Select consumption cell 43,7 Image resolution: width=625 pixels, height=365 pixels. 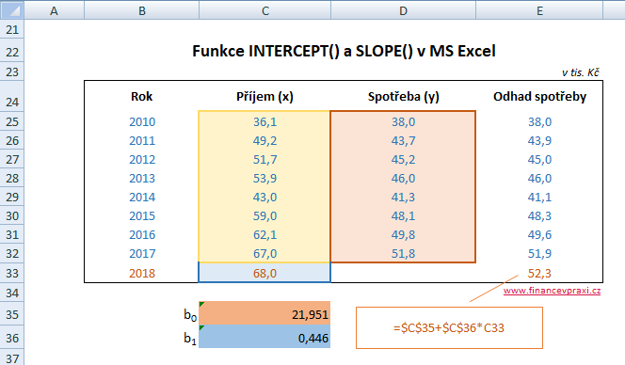coord(403,140)
